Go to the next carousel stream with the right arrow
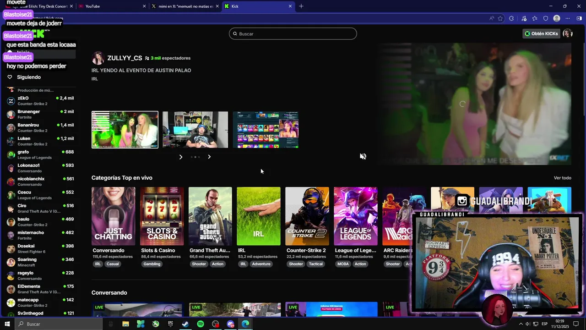The height and width of the screenshot is (330, 586). coord(209,157)
